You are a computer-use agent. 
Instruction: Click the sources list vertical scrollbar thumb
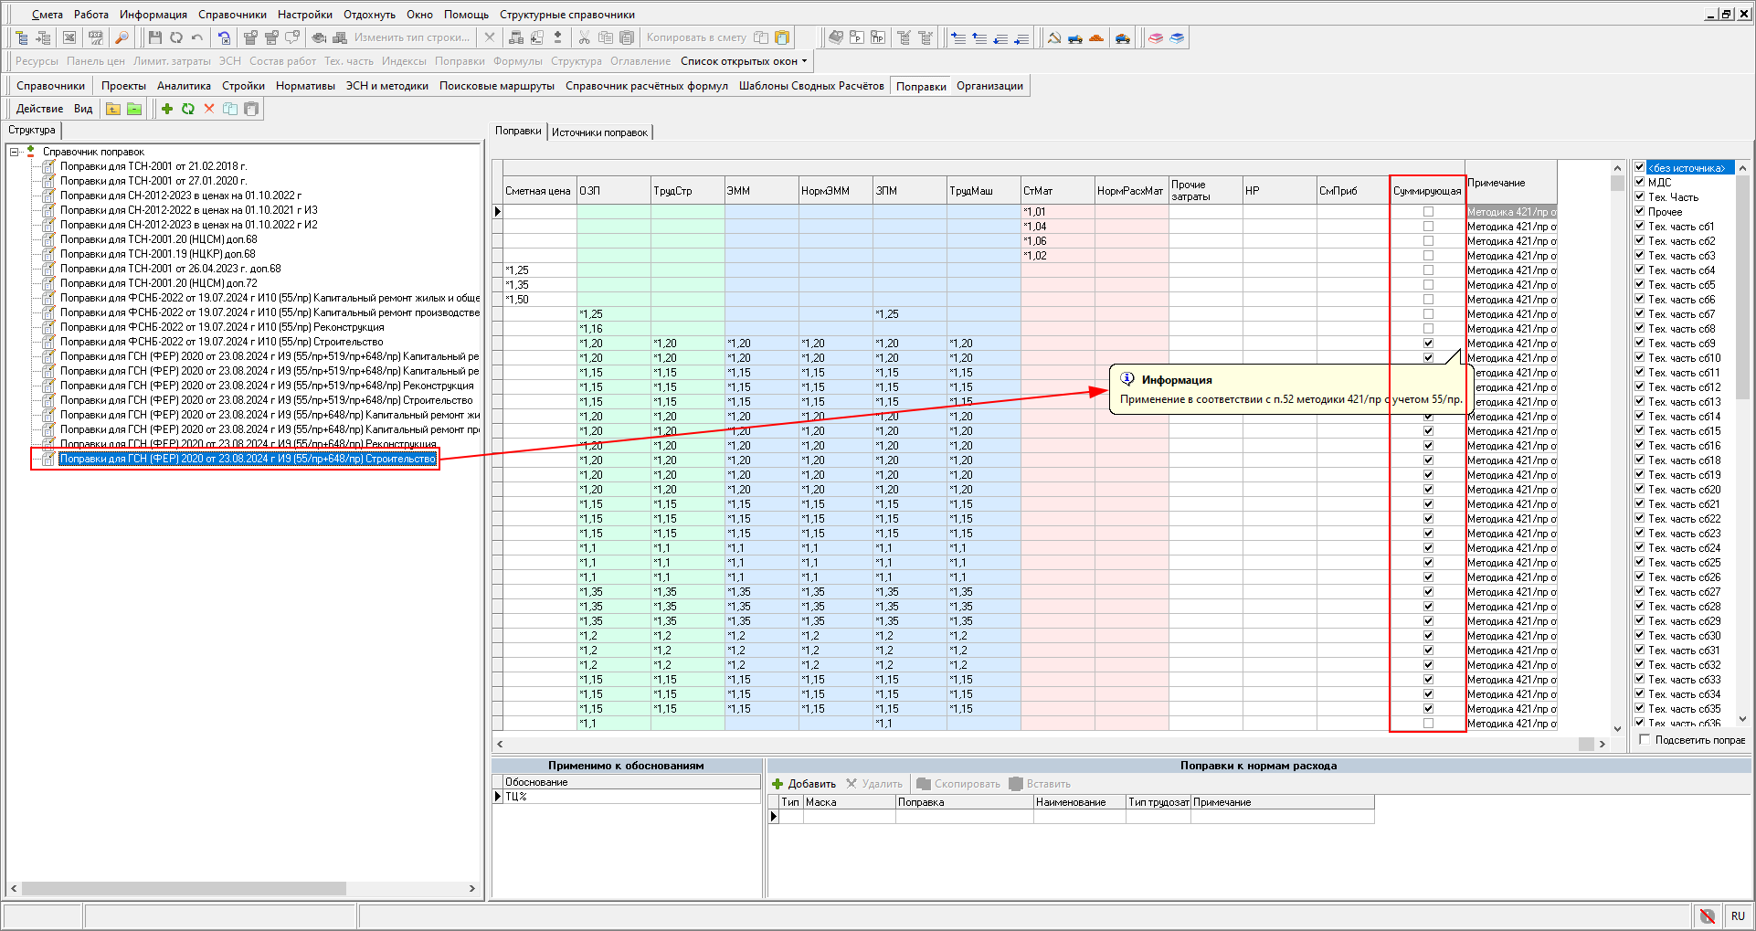point(1742,287)
